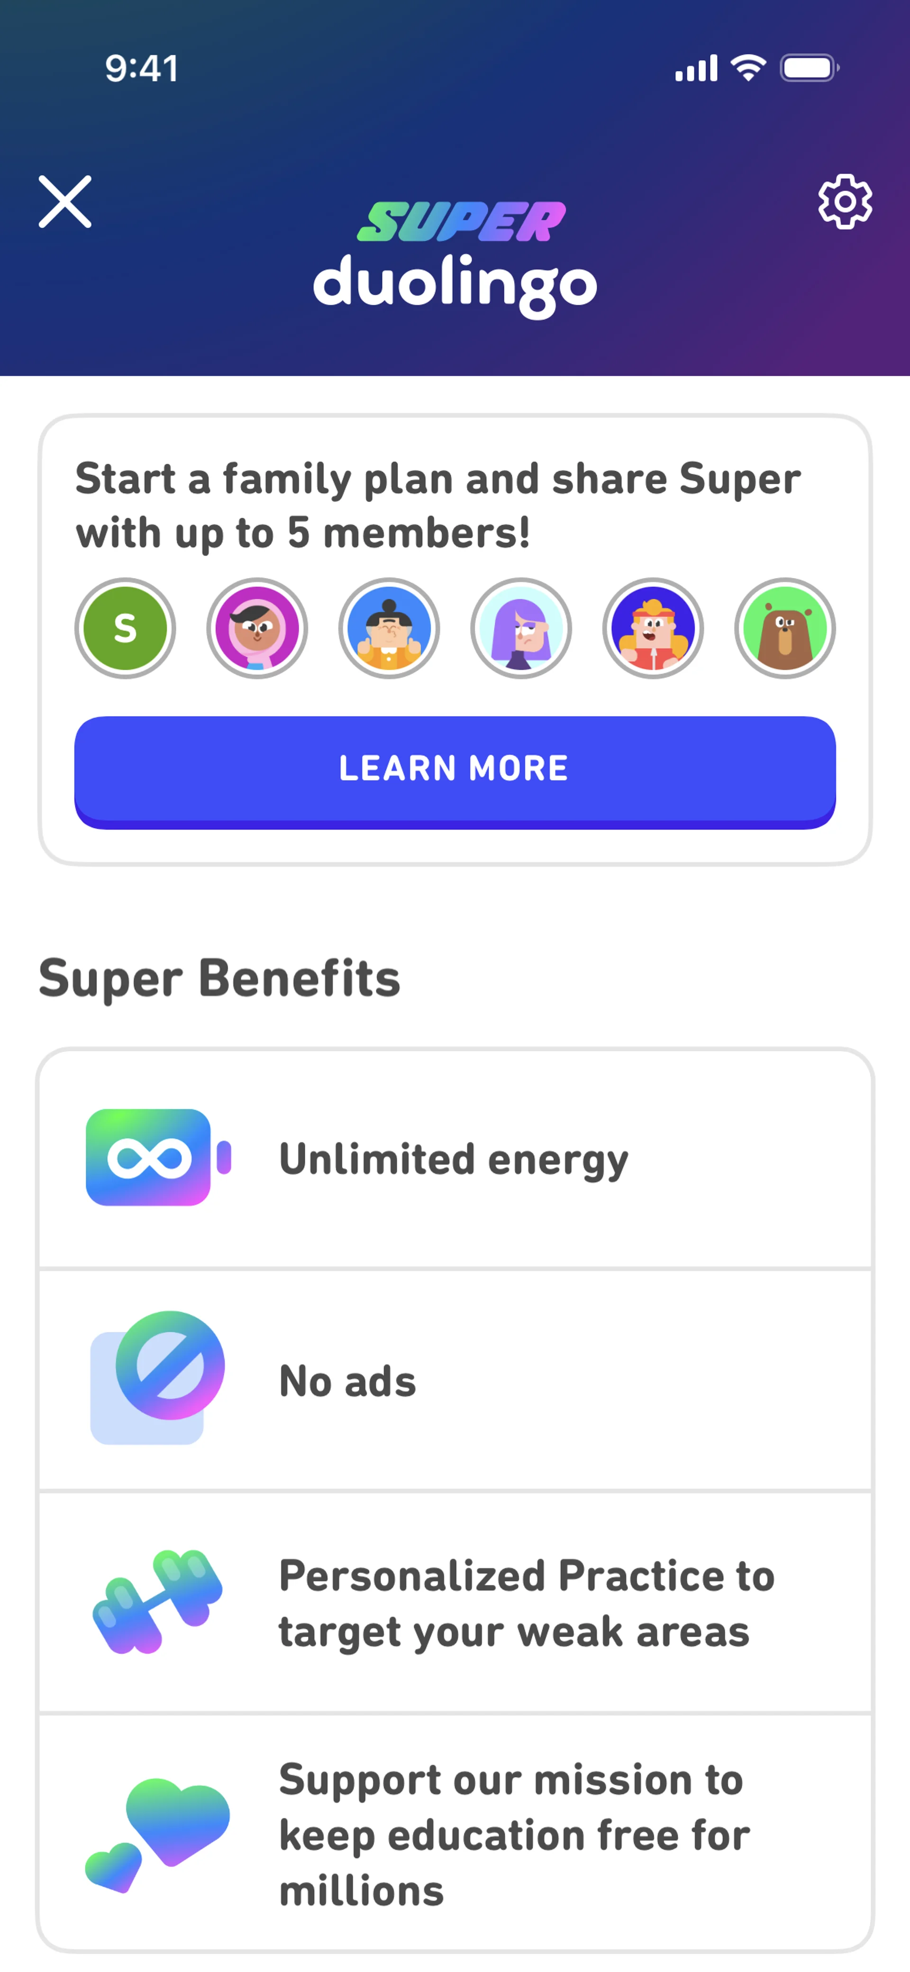Screen dimensions: 910x1972
Task: Tap the blue sumo character avatar
Action: point(389,628)
